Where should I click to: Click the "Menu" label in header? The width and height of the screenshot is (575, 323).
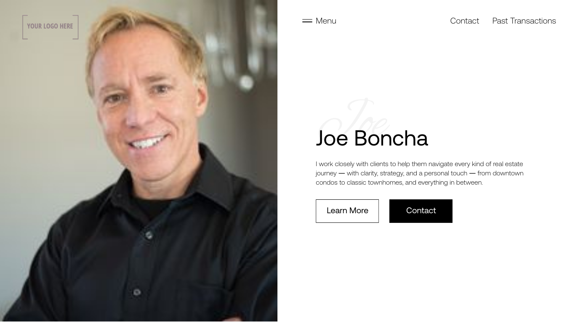tap(326, 21)
